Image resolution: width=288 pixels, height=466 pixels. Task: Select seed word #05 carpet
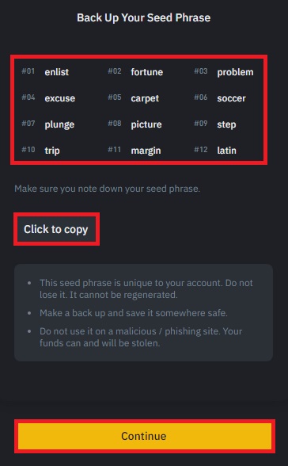[145, 98]
